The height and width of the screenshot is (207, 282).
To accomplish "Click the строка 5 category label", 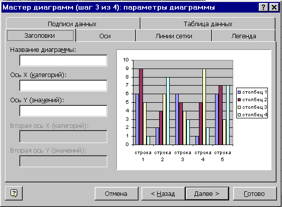I will pyautogui.click(x=223, y=156).
